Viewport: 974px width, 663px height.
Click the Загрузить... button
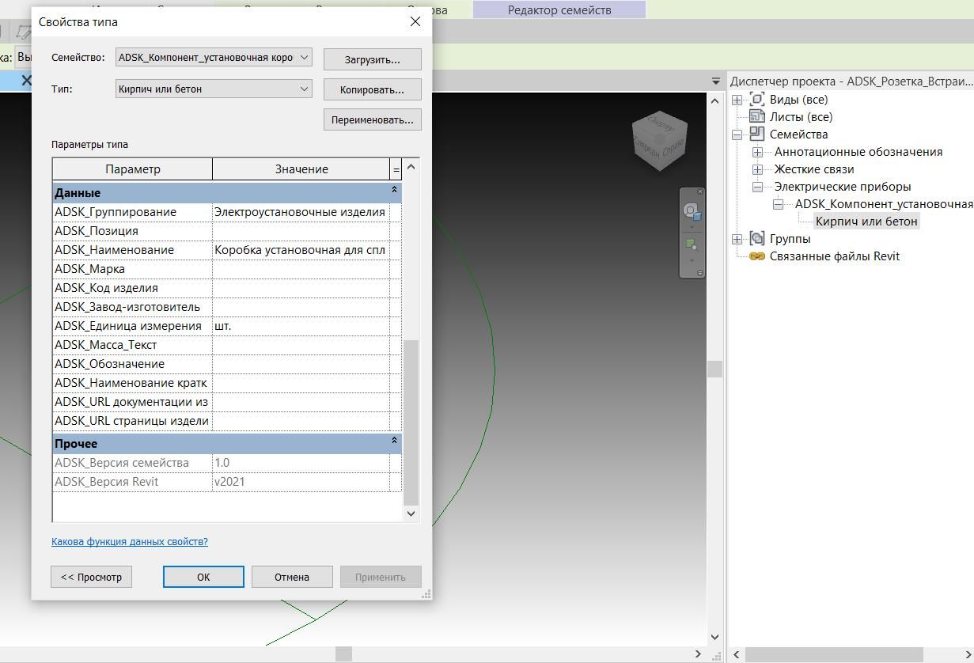372,59
